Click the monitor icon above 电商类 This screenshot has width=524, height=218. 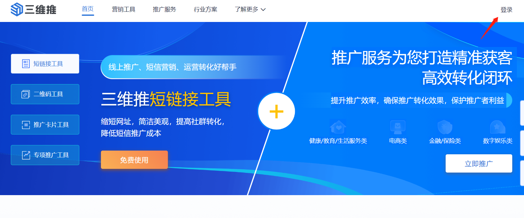click(398, 127)
